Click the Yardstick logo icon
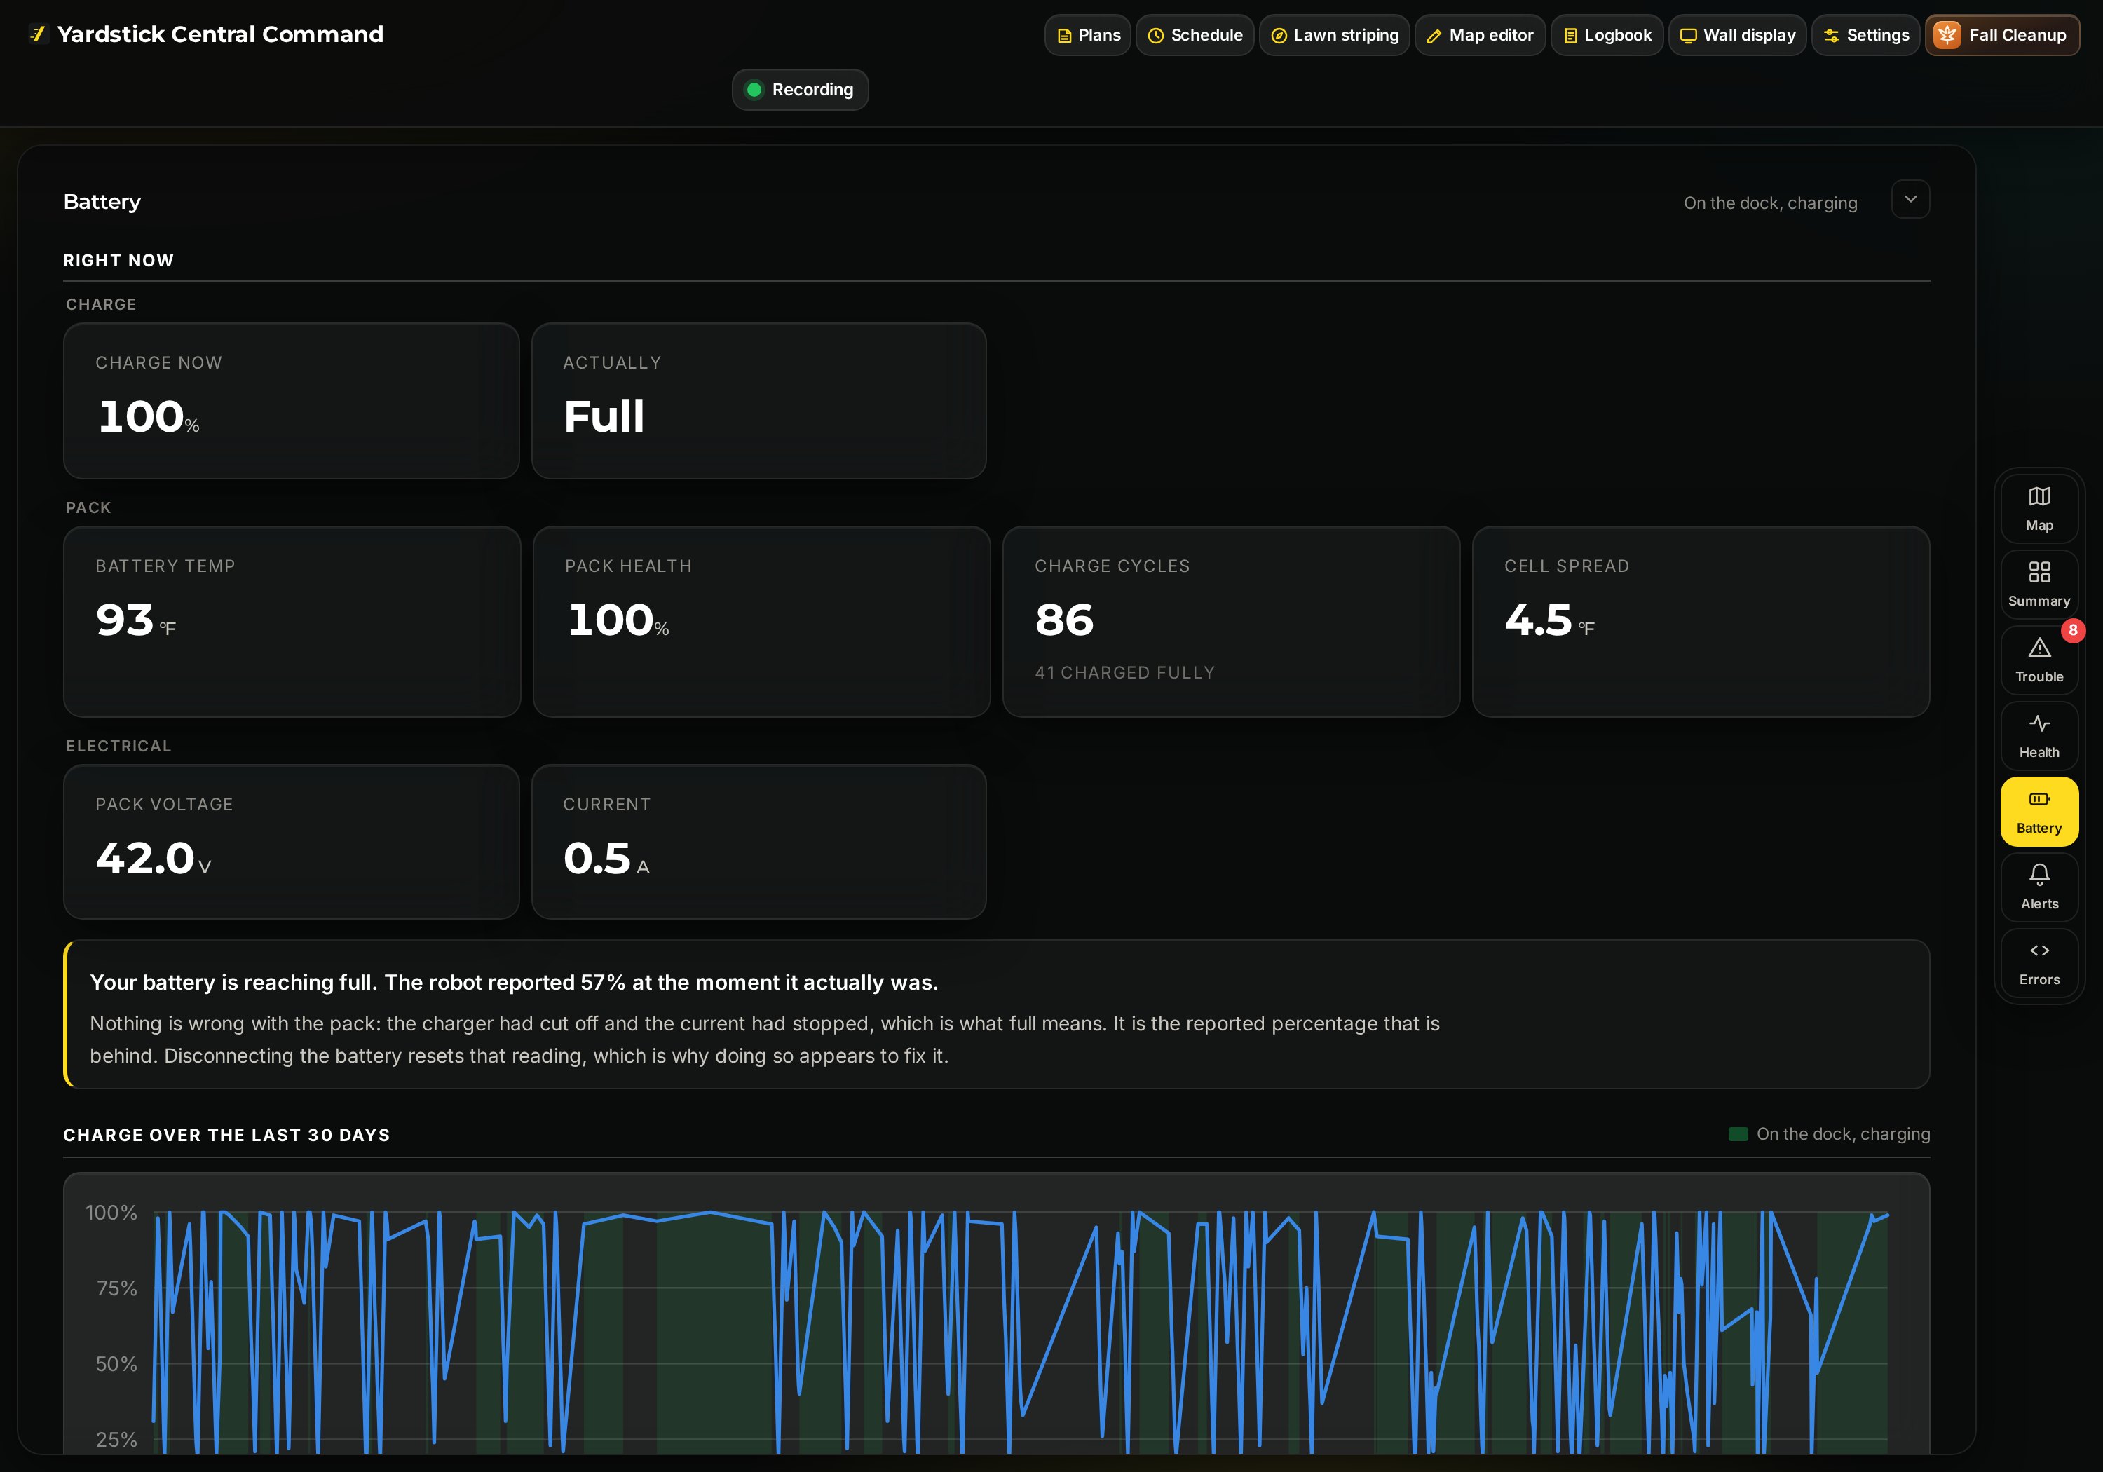Image resolution: width=2103 pixels, height=1472 pixels. [x=38, y=34]
